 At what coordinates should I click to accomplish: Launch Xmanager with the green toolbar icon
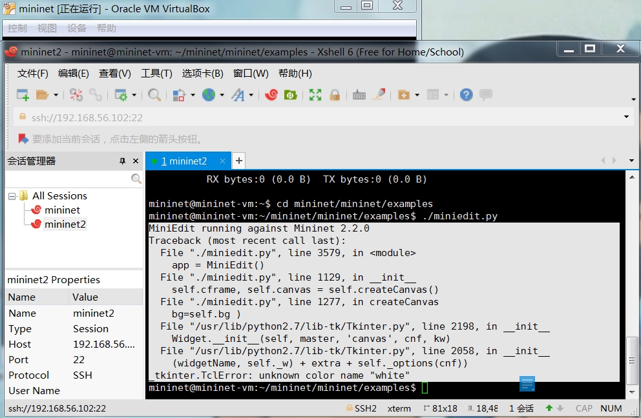click(290, 95)
